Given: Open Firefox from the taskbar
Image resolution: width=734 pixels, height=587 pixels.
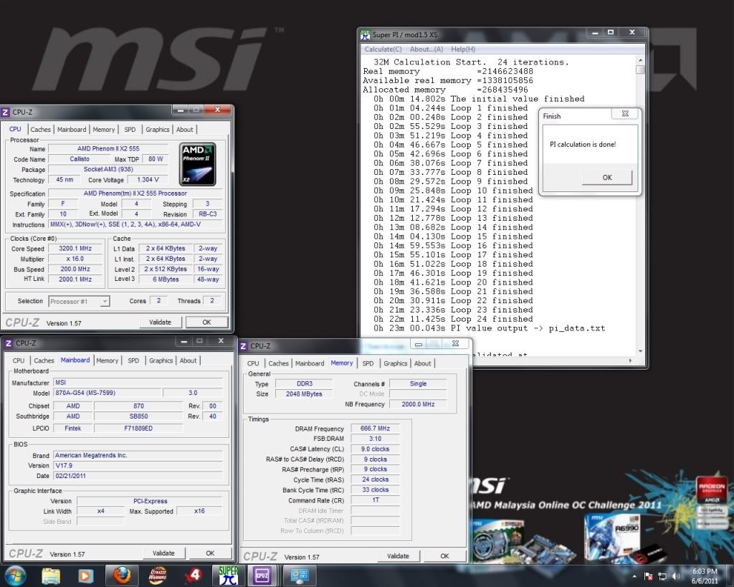Looking at the screenshot, I should pos(121,576).
